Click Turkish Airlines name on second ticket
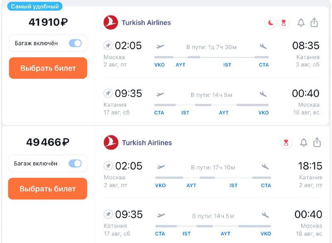The height and width of the screenshot is (243, 332). click(146, 143)
